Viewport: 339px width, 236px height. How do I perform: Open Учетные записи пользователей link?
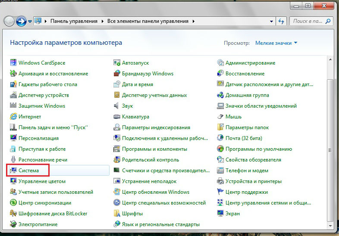tap(56, 192)
